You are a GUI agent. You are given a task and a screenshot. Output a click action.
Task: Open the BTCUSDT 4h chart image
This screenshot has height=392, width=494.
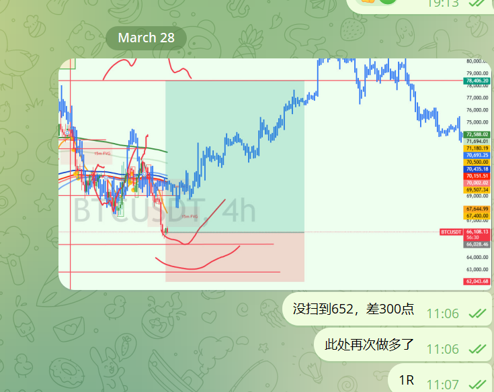coord(275,174)
